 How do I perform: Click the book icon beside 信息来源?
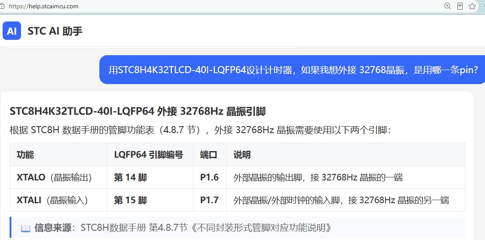click(x=25, y=228)
